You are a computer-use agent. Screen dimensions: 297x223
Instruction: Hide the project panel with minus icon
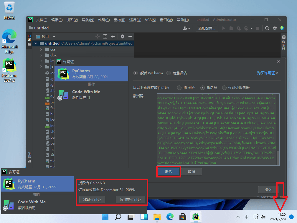[x=130, y=36]
